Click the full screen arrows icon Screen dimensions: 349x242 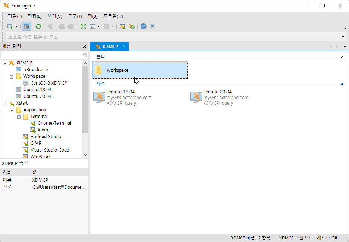[x=83, y=26]
